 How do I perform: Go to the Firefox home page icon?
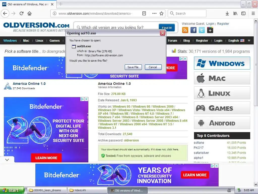point(29,13)
